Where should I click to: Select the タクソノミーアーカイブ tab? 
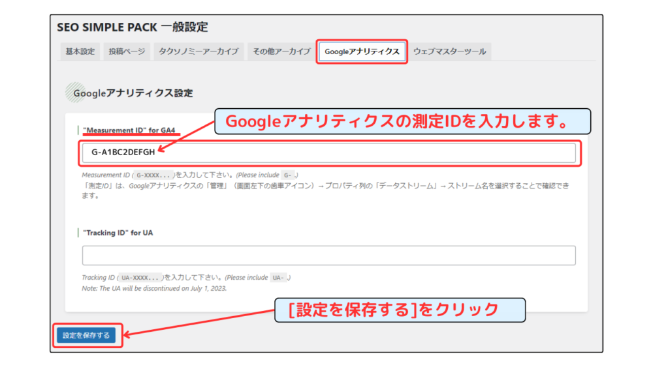199,51
